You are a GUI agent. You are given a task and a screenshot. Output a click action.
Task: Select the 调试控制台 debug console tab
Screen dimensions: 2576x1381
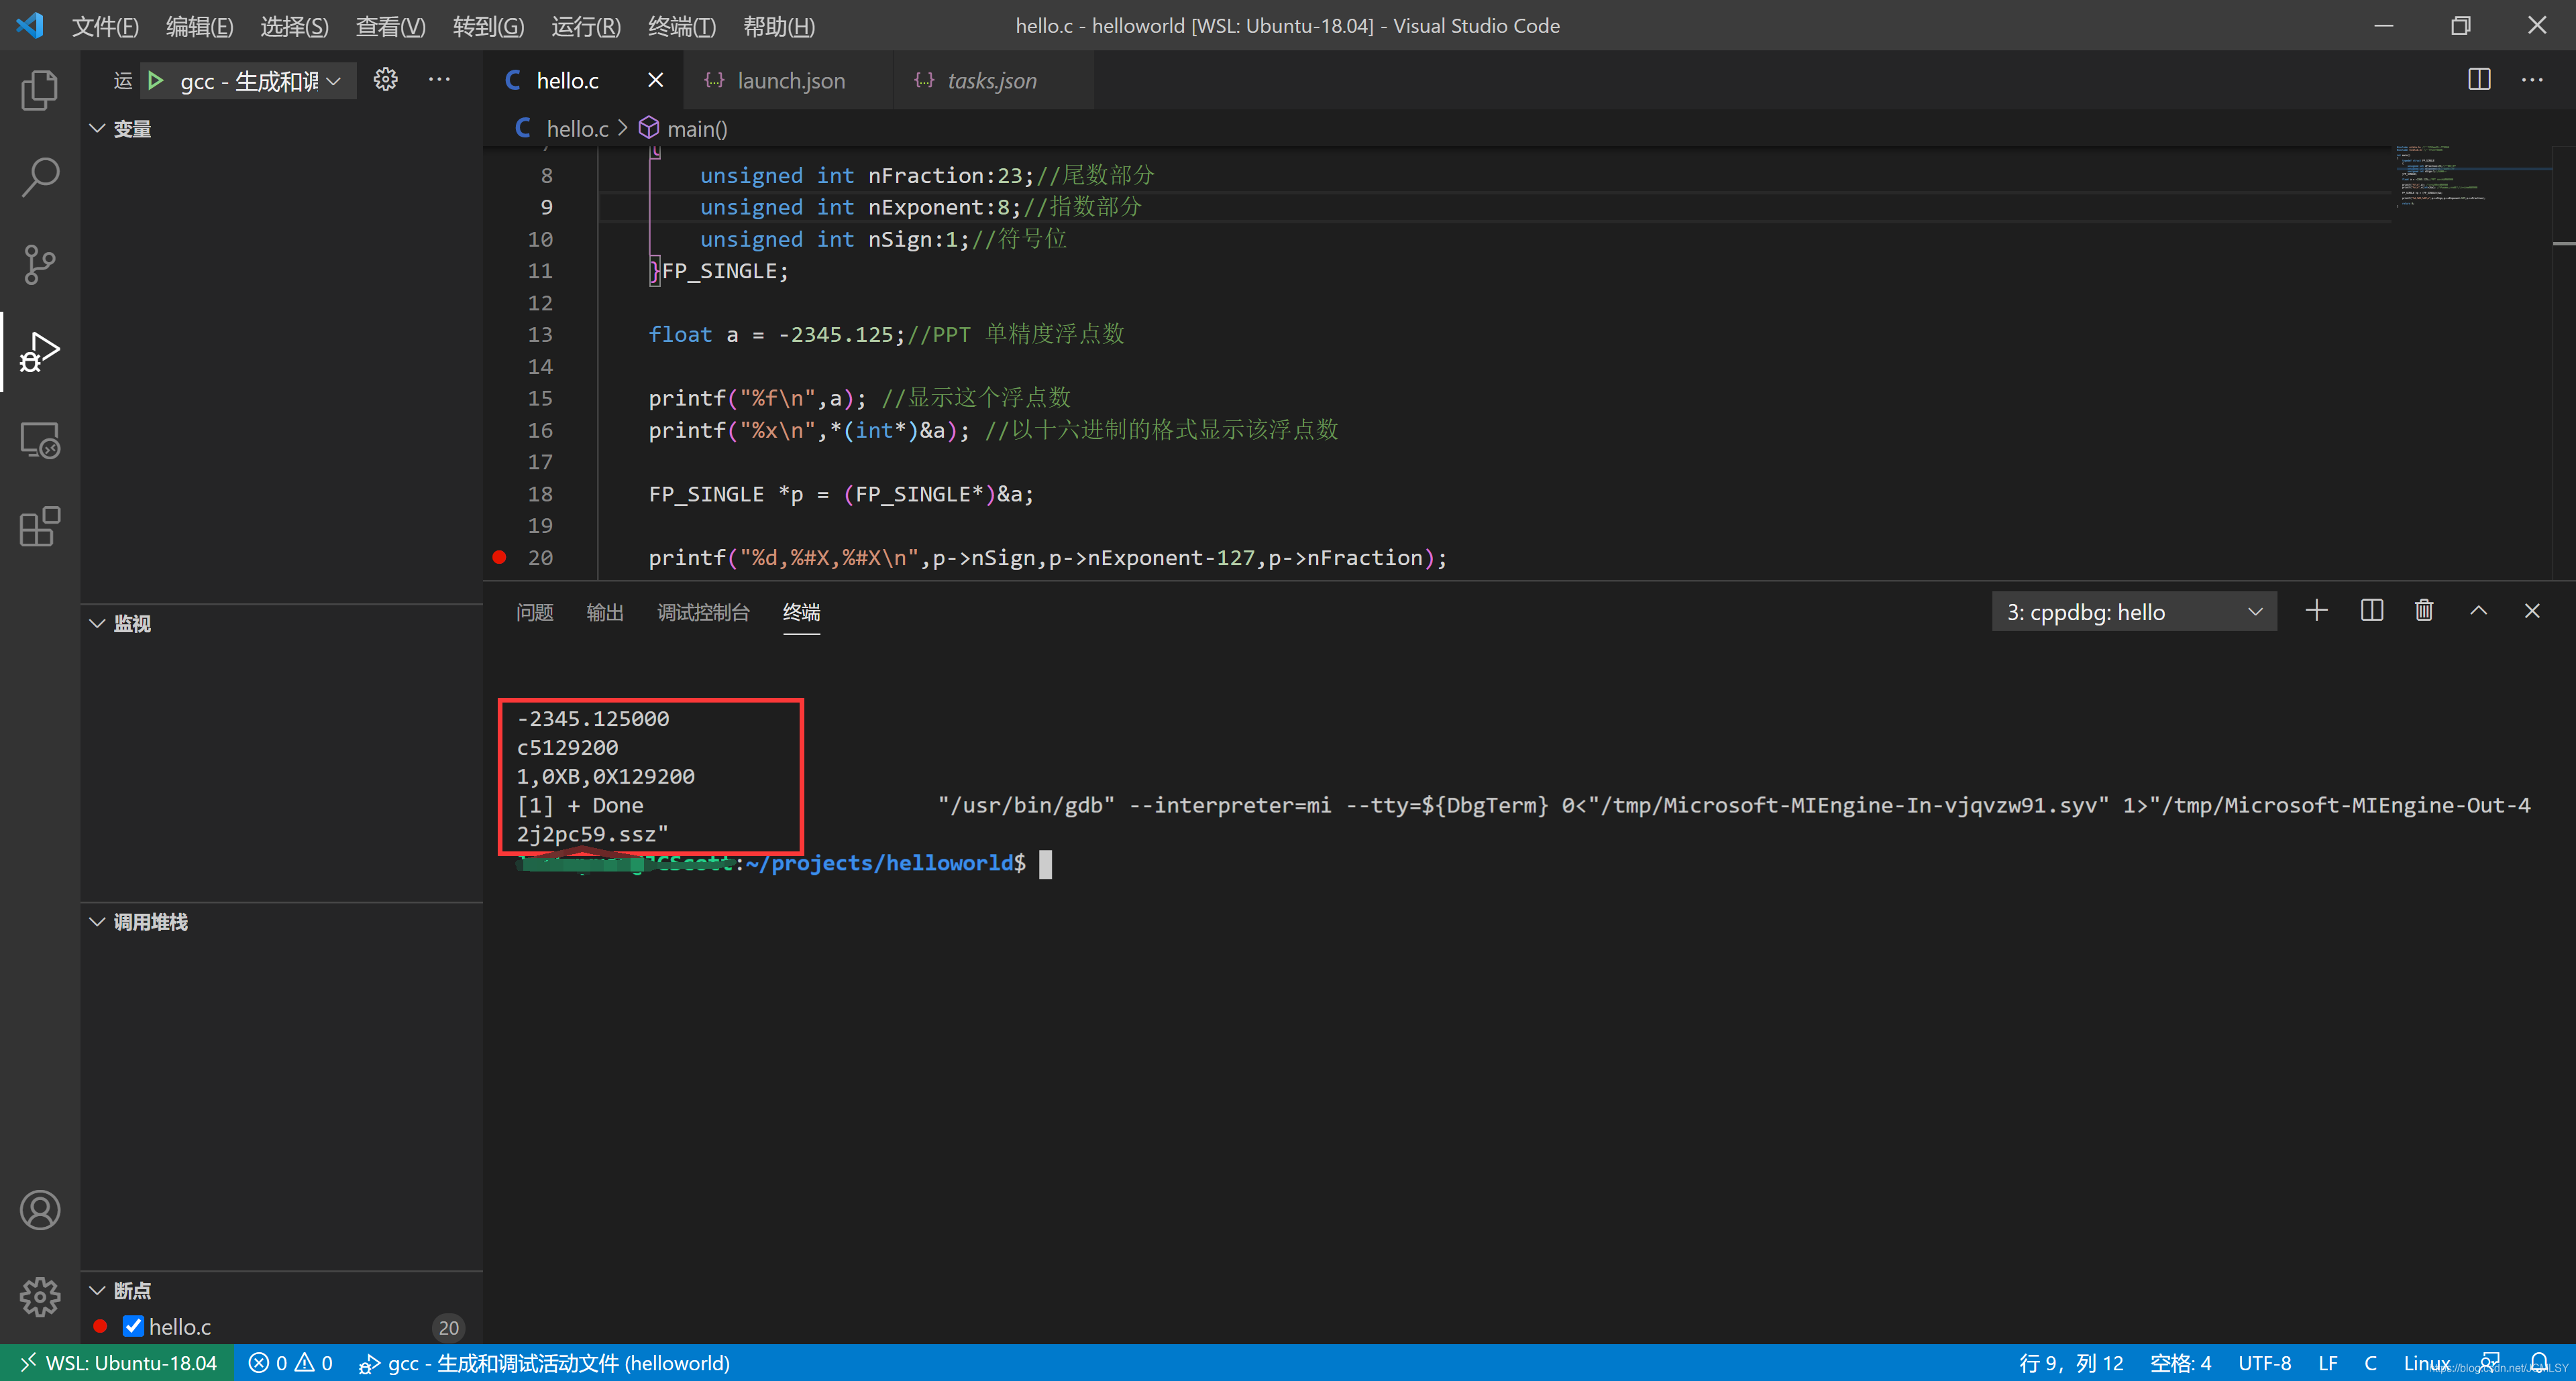tap(704, 611)
